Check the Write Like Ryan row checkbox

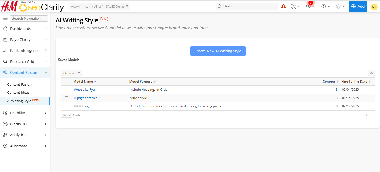point(66,90)
